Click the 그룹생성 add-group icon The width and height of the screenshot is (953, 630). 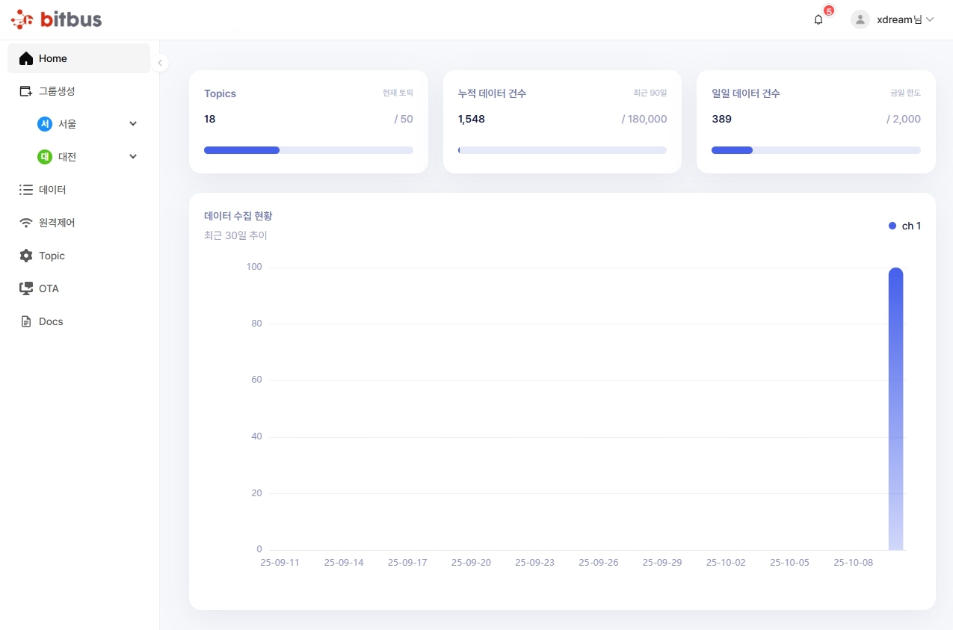click(x=26, y=91)
